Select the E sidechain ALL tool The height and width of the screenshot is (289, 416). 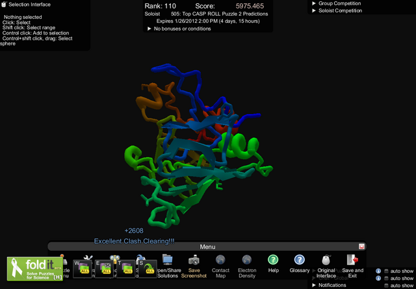[x=104, y=269]
